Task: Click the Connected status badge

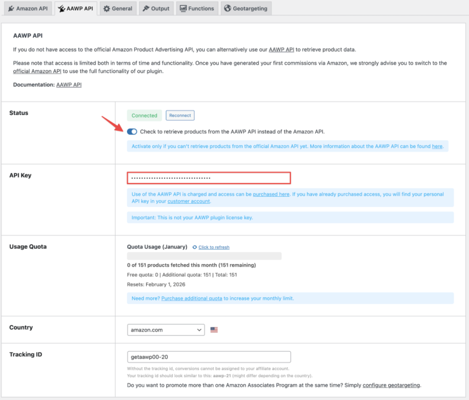Action: click(144, 116)
